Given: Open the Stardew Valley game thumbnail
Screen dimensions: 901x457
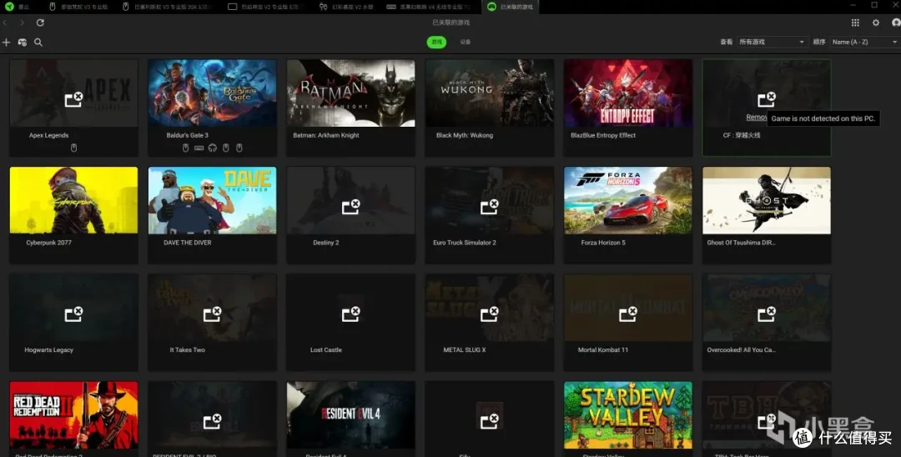Looking at the screenshot, I should 628,415.
